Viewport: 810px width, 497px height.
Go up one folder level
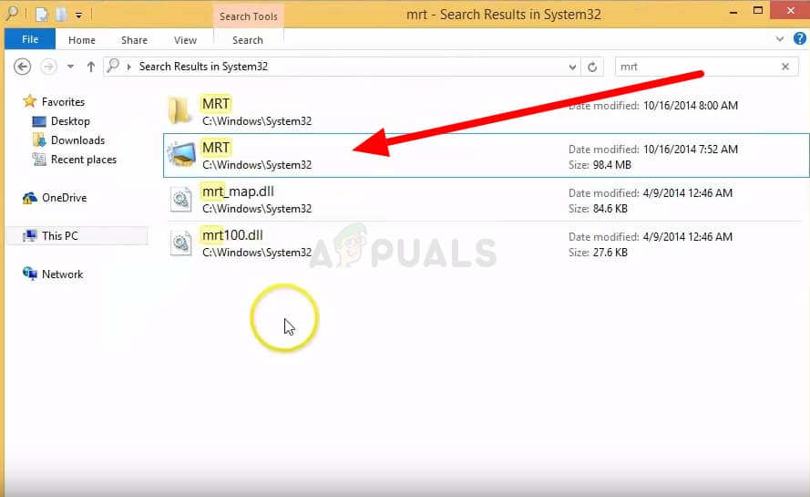(x=91, y=67)
